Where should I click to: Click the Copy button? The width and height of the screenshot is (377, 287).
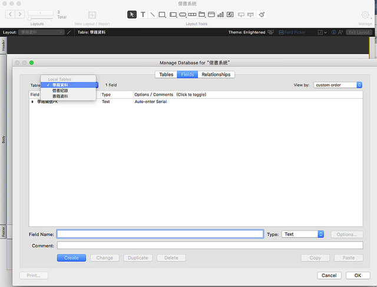click(x=315, y=258)
